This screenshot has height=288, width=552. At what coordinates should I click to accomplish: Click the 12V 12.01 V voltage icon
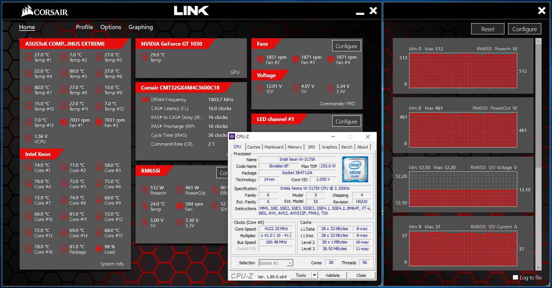[261, 88]
